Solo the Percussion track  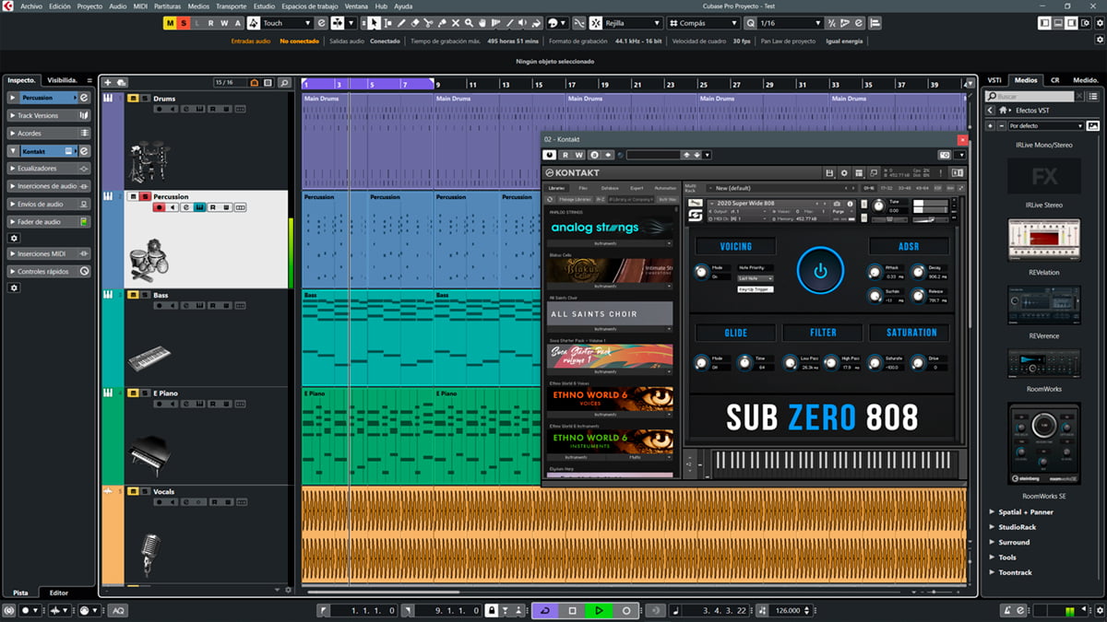point(145,196)
